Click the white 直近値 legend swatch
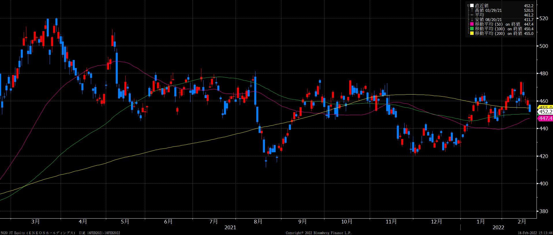553x235 pixels. (472, 5)
